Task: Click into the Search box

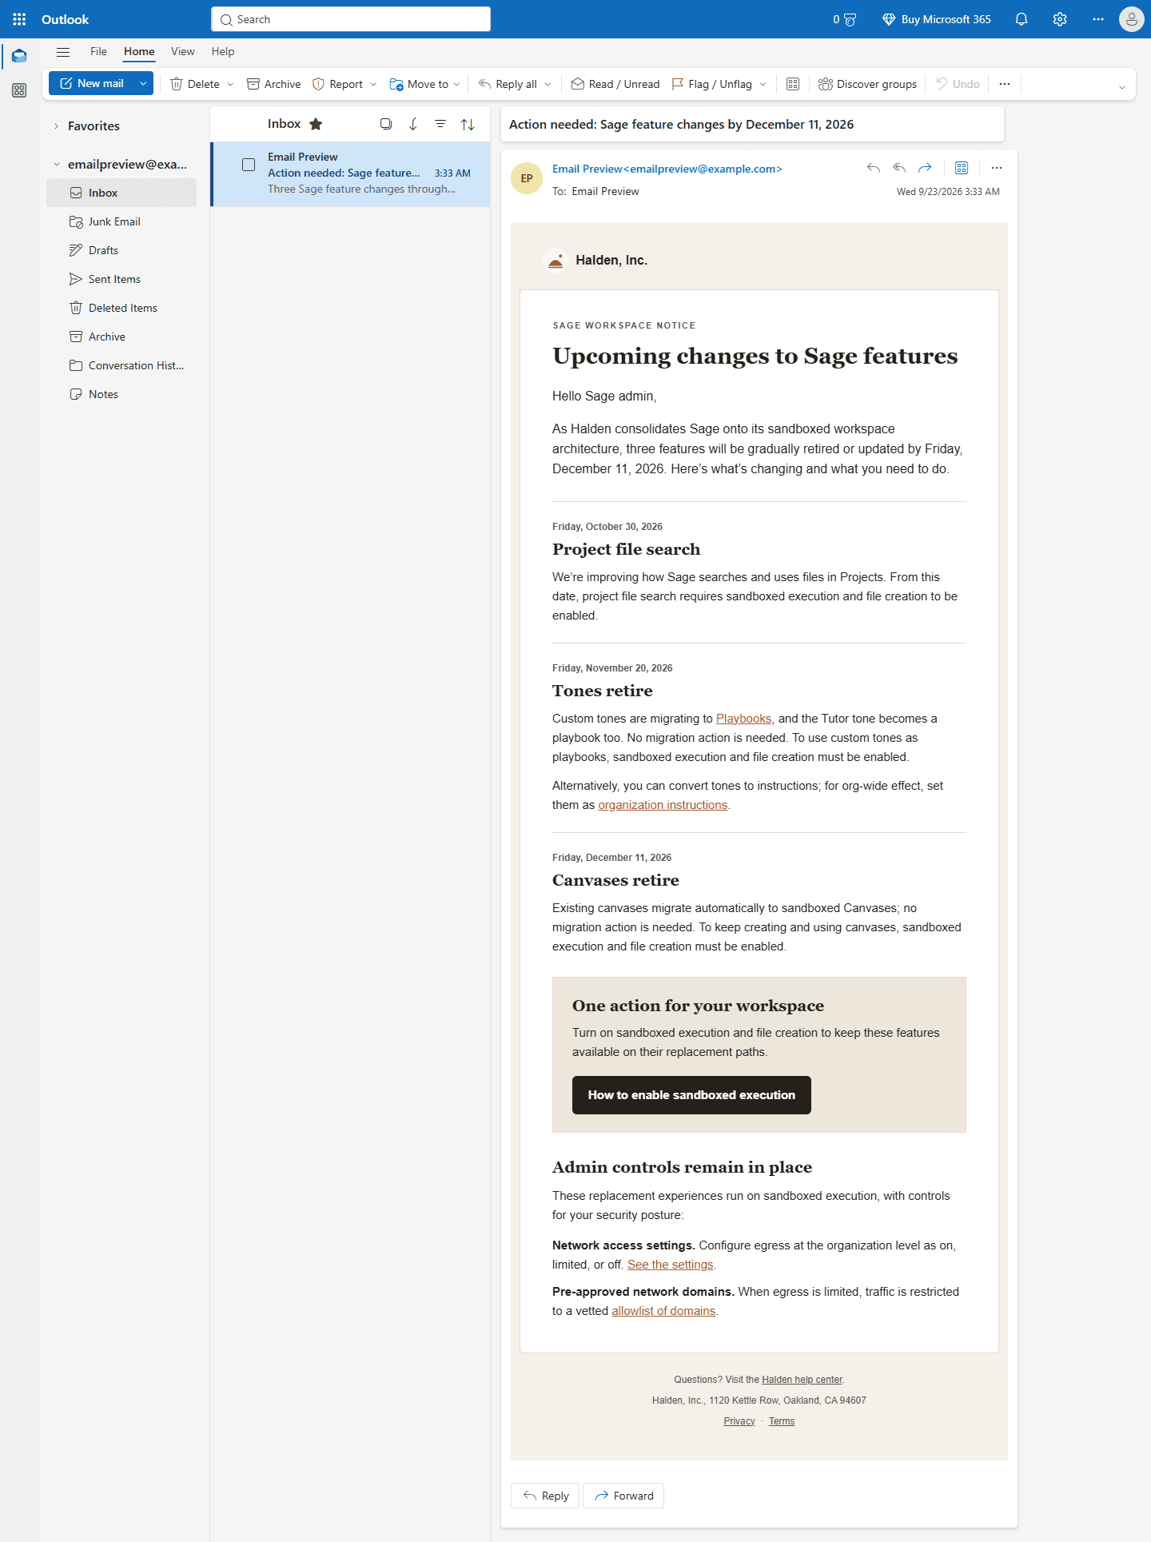Action: coord(351,19)
